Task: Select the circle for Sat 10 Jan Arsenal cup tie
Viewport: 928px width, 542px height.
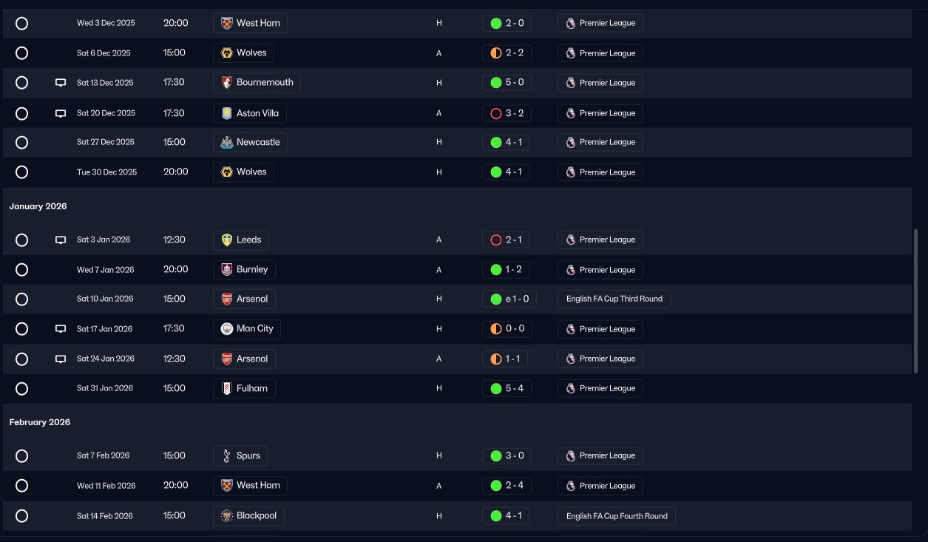Action: point(22,299)
